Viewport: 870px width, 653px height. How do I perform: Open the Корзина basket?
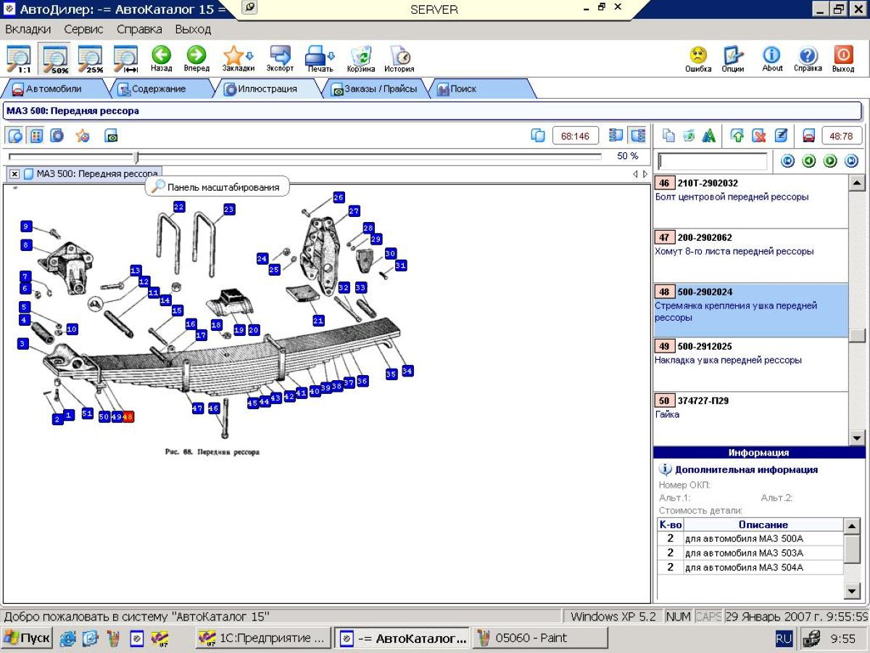pos(361,59)
